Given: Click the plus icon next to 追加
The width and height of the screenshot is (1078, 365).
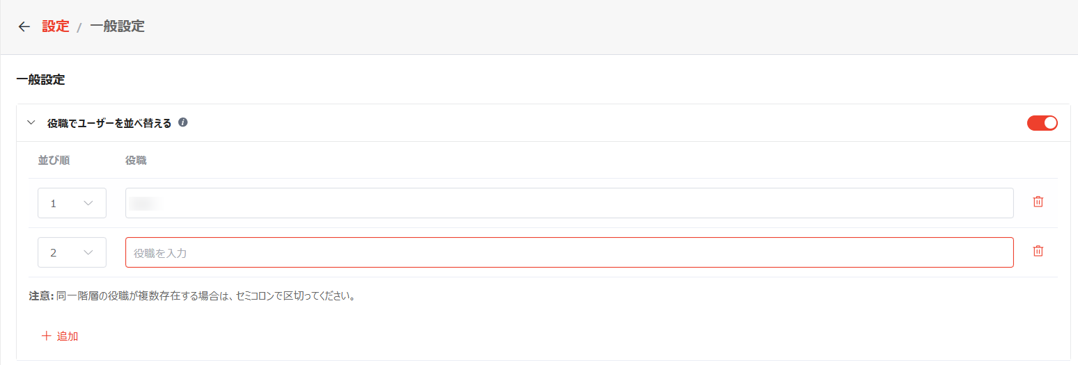Looking at the screenshot, I should (x=47, y=336).
